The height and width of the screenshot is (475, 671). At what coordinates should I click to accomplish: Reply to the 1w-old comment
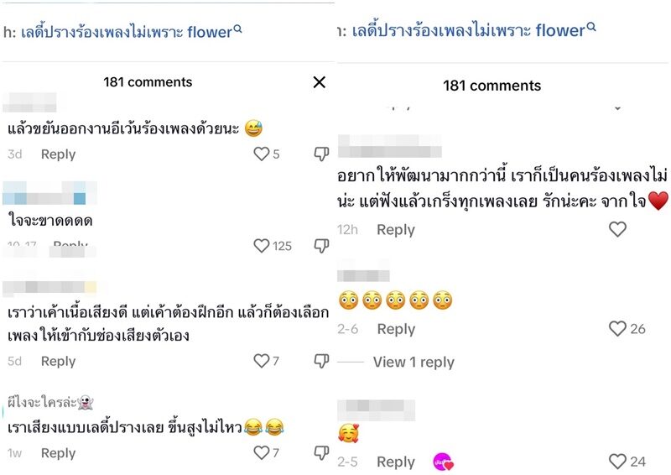coord(58,453)
